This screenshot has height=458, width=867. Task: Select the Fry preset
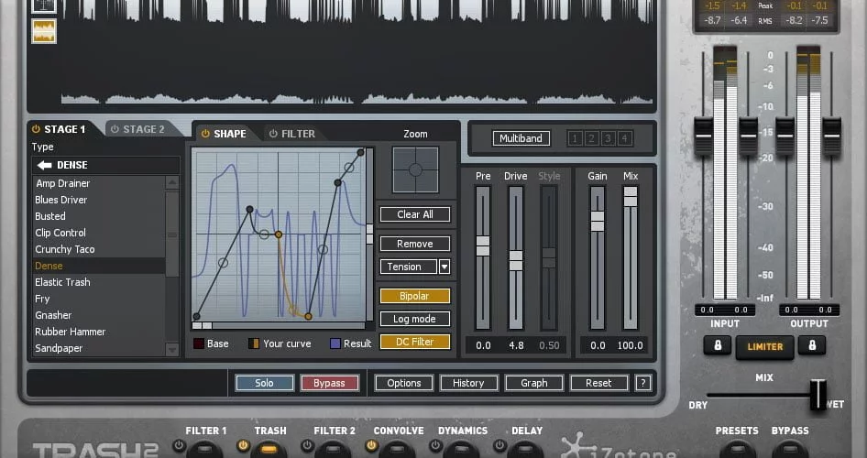coord(98,299)
